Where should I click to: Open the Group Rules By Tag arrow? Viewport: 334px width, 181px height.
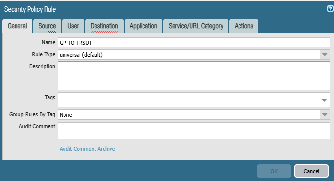(x=325, y=114)
